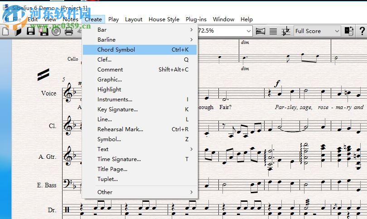Select the E. Bass instrument name
367x219 pixels.
pos(47,185)
